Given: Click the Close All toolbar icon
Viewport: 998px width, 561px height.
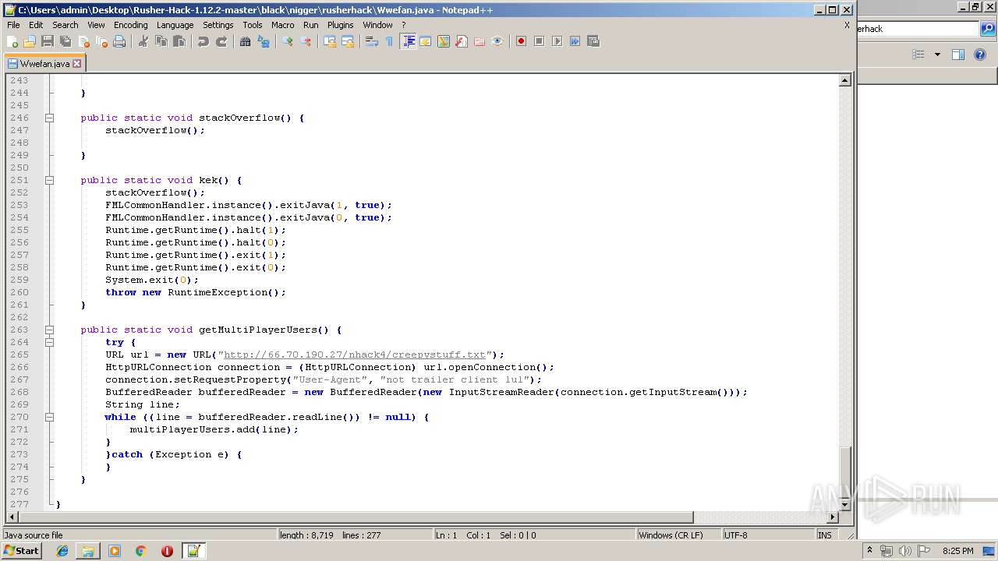Looking at the screenshot, I should (101, 41).
